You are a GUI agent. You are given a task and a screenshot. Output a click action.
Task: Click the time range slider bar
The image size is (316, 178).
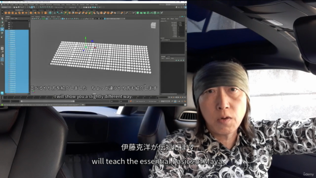(x=47, y=101)
